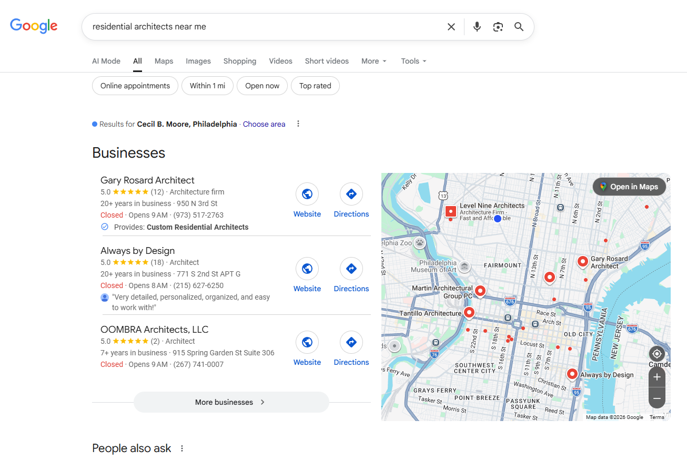Click the Choose area link
687x461 pixels.
click(264, 124)
